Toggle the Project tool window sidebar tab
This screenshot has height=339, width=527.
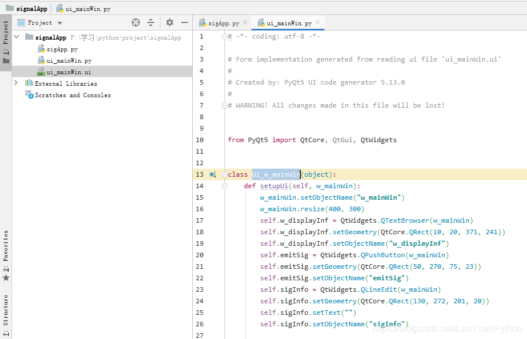[x=6, y=43]
